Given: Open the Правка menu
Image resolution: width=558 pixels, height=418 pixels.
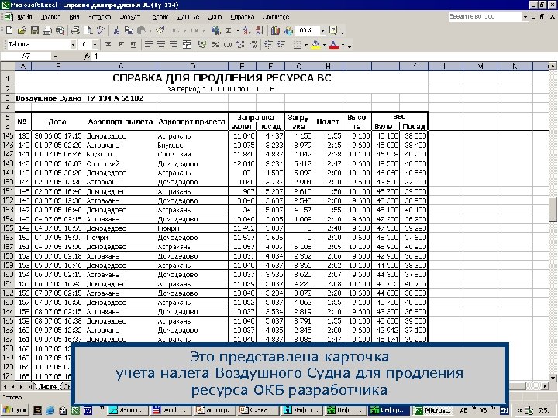Looking at the screenshot, I should tap(50, 17).
